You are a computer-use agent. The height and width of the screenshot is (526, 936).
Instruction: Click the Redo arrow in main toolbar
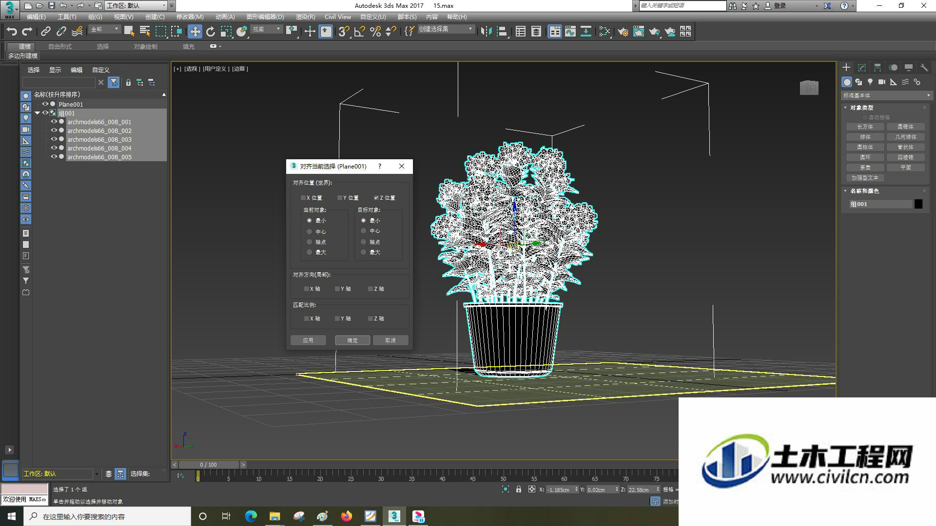click(27, 32)
